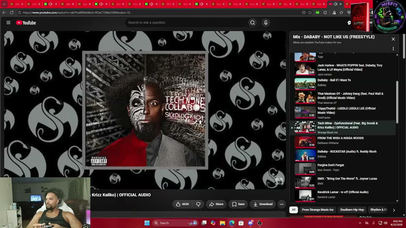Click the playlist scrollbar up arrow

tap(397, 55)
